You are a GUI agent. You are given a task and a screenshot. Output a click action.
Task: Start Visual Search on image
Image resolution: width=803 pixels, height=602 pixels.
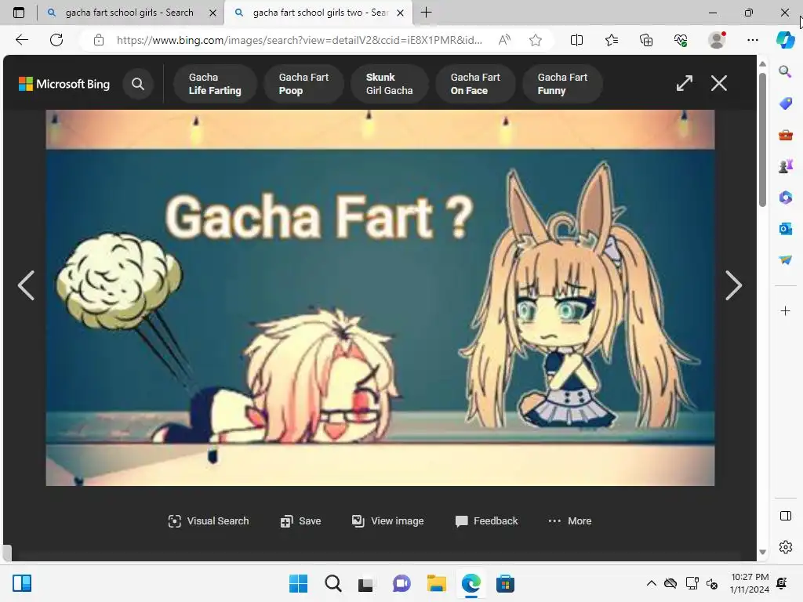pos(209,521)
